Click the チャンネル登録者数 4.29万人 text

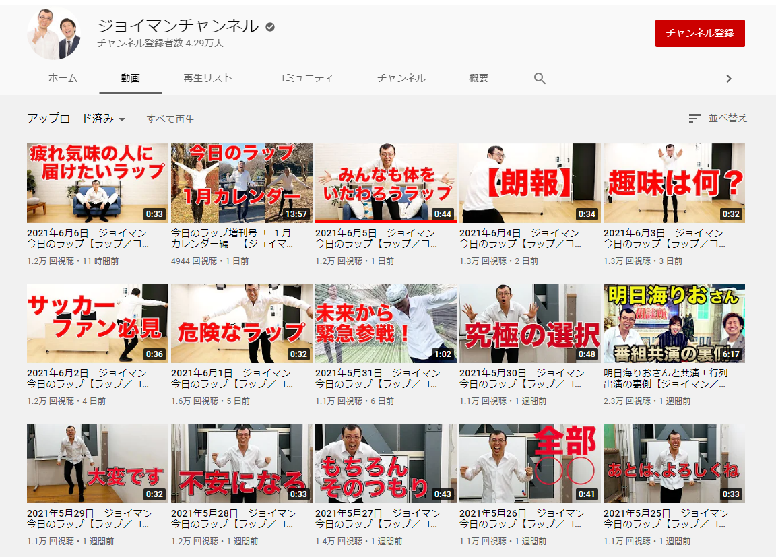[x=160, y=44]
